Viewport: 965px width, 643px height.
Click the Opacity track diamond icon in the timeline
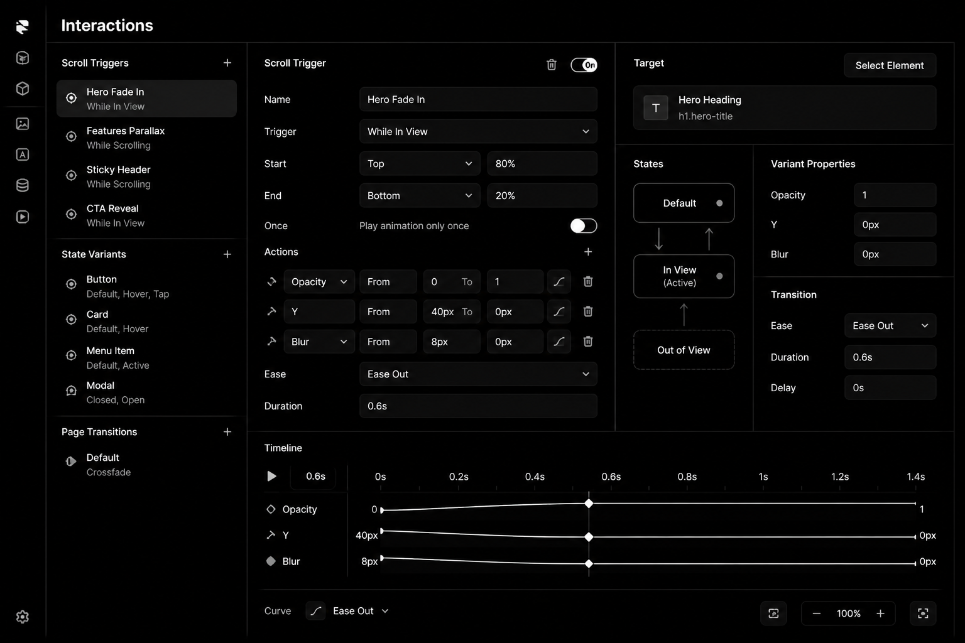pyautogui.click(x=271, y=509)
